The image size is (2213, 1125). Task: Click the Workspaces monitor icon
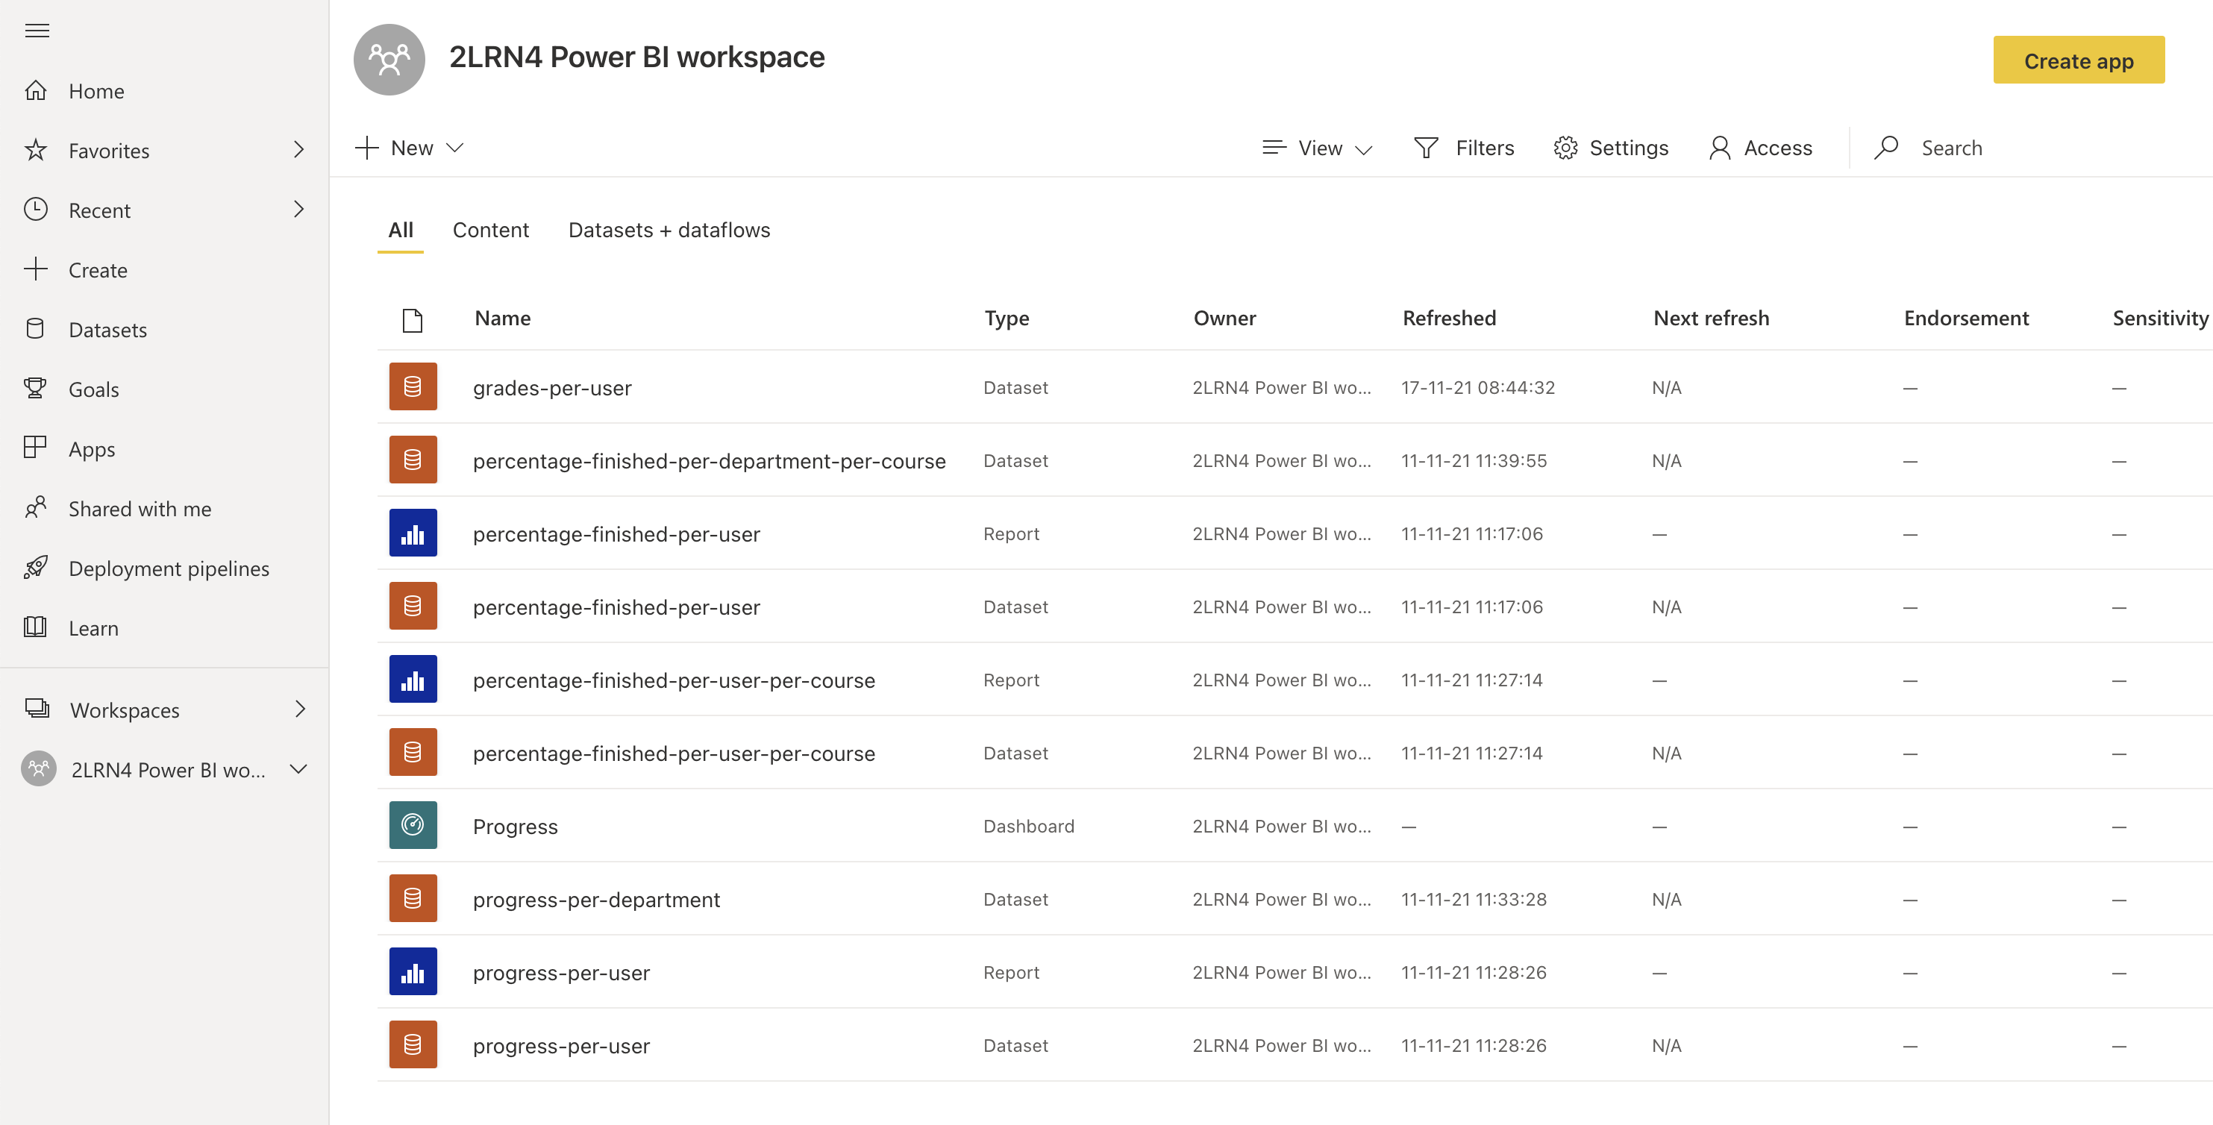click(37, 709)
